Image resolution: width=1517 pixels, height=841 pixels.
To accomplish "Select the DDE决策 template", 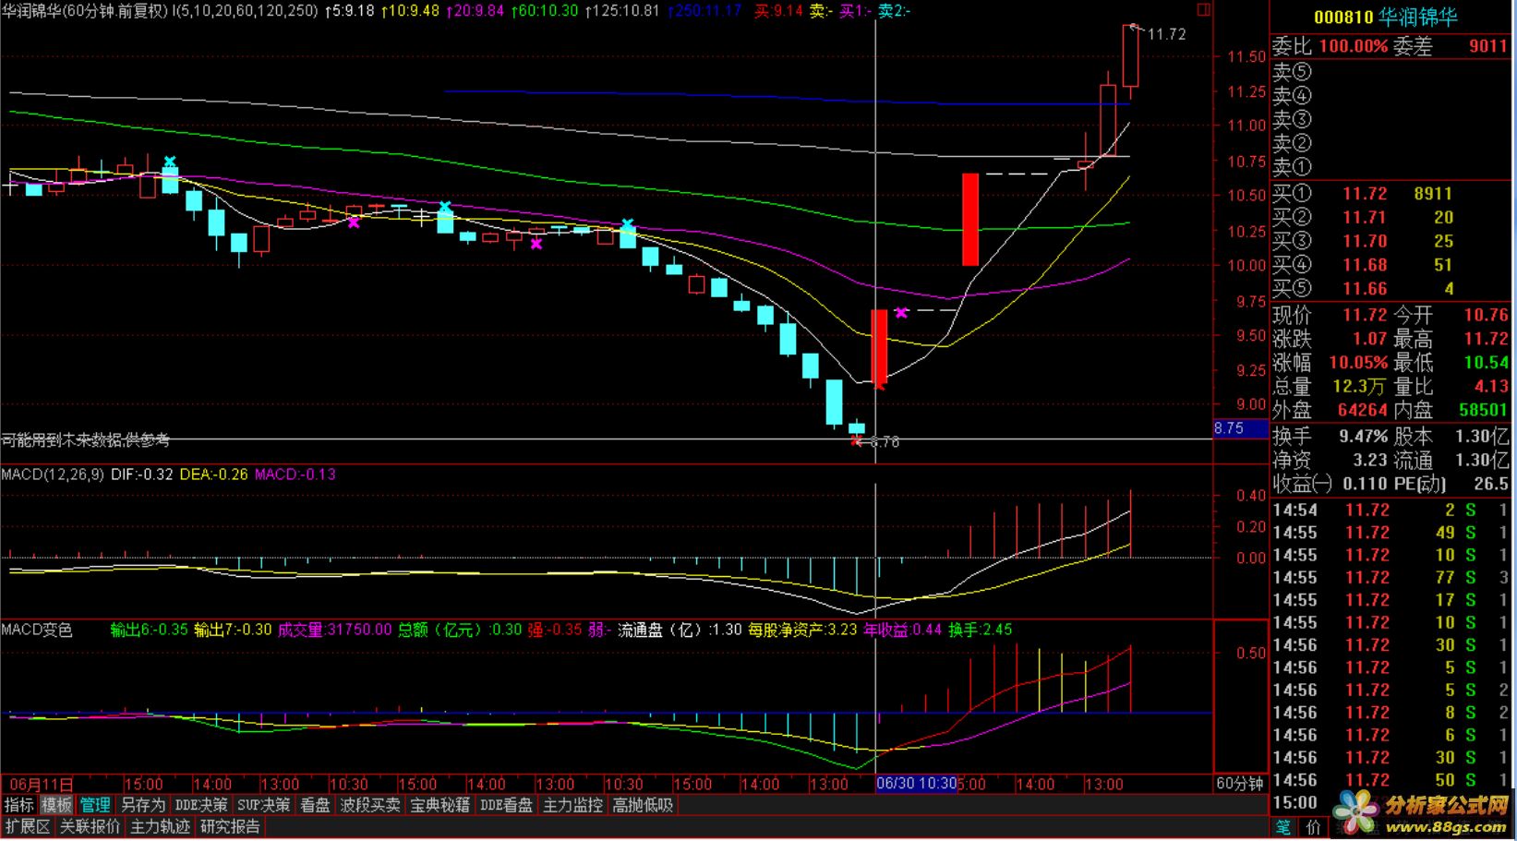I will [x=201, y=805].
